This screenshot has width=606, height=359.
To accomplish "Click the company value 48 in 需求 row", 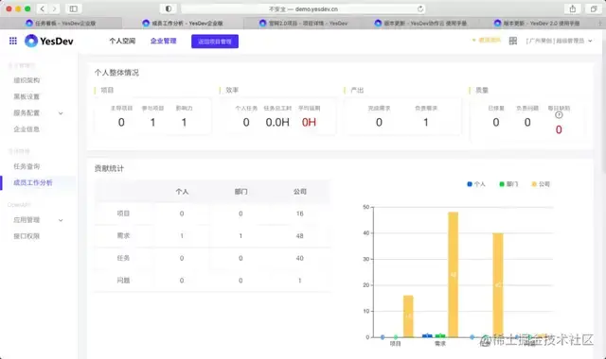I will point(299,235).
